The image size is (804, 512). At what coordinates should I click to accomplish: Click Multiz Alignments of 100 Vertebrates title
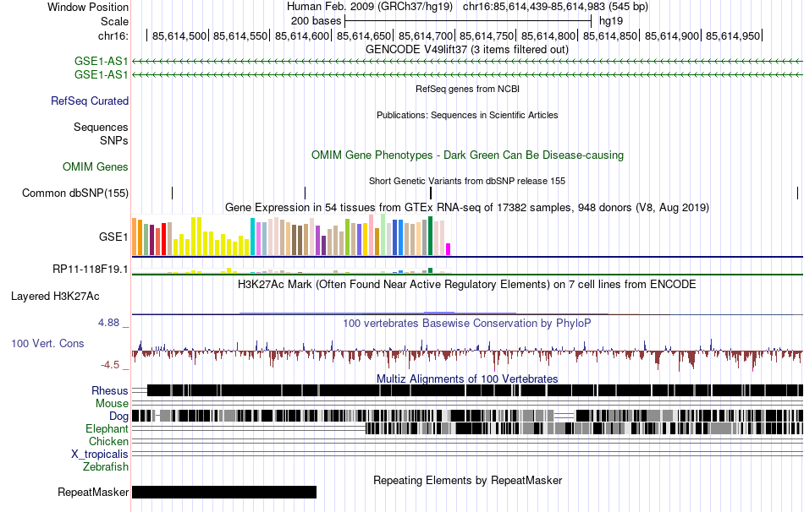point(467,379)
